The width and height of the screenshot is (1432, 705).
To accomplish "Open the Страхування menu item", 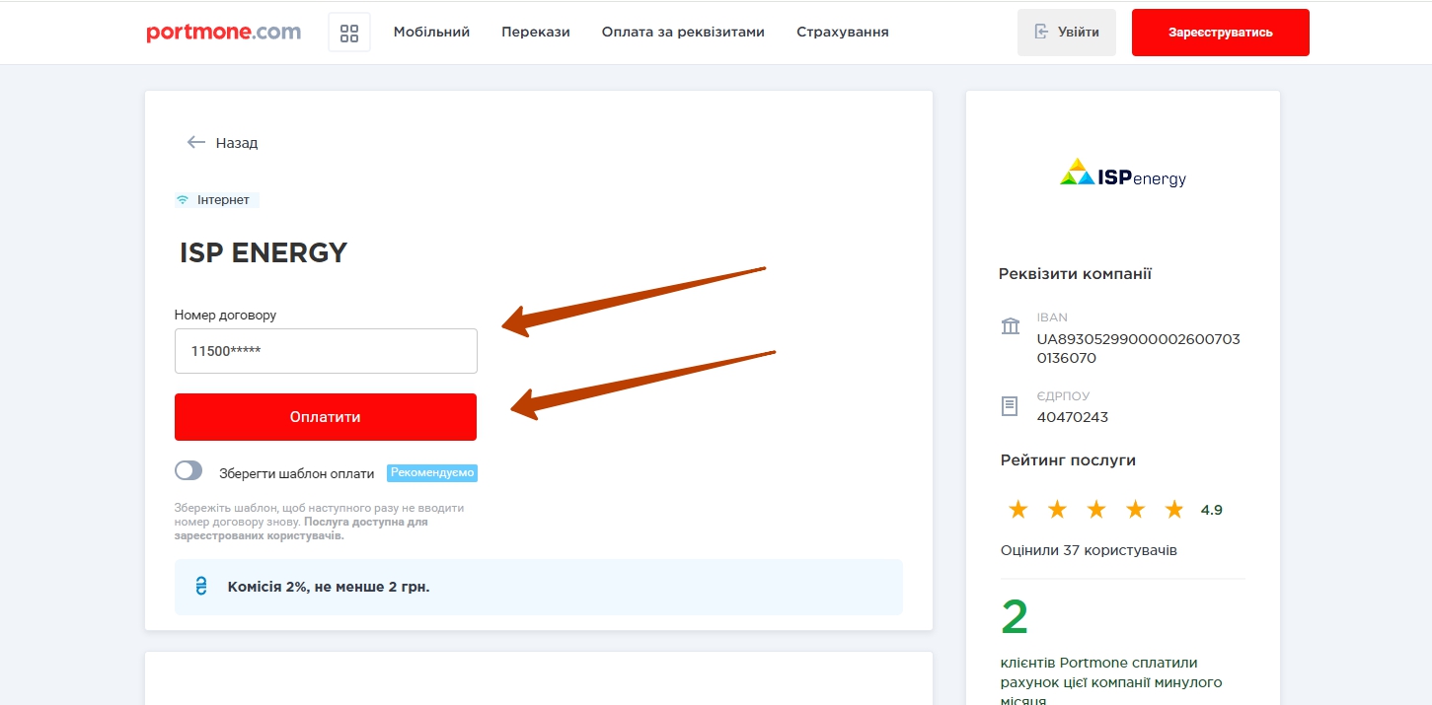I will tap(843, 33).
